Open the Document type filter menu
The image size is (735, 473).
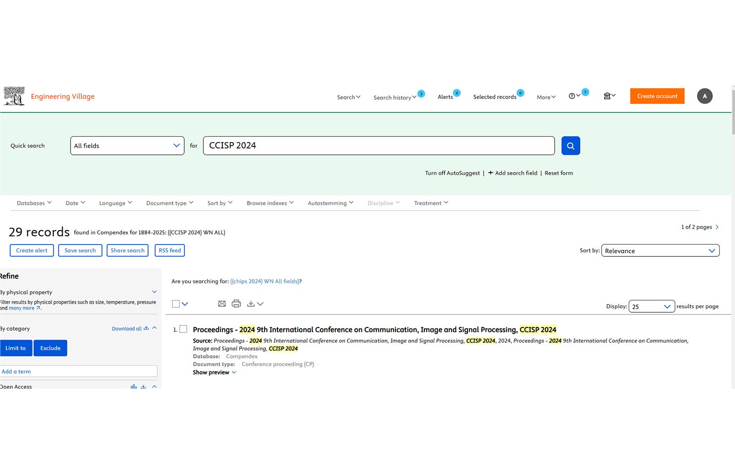click(170, 203)
